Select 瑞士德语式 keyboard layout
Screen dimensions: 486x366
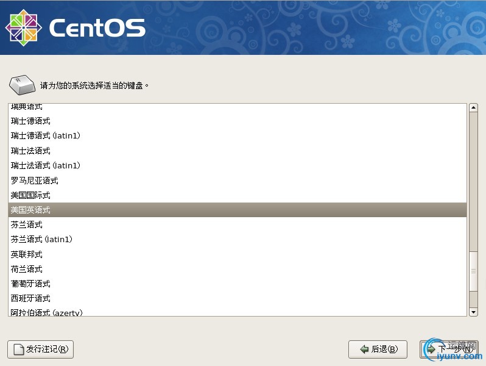[x=30, y=121]
